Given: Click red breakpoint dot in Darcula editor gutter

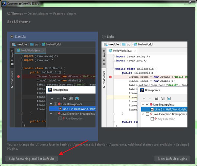Looking at the screenshot, I should pos(19,76).
